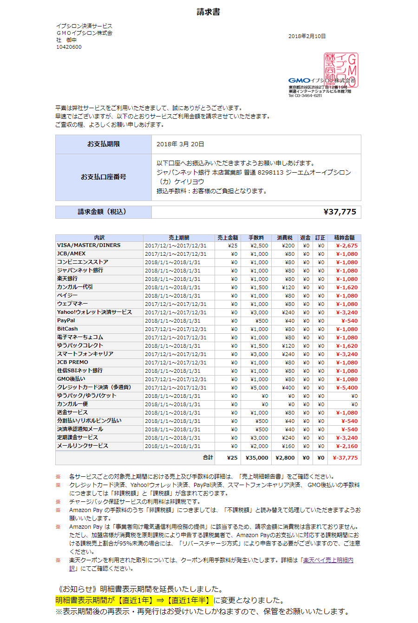Click the チャージバック保証サービス note line
The width and height of the screenshot is (418, 623).
tap(135, 502)
